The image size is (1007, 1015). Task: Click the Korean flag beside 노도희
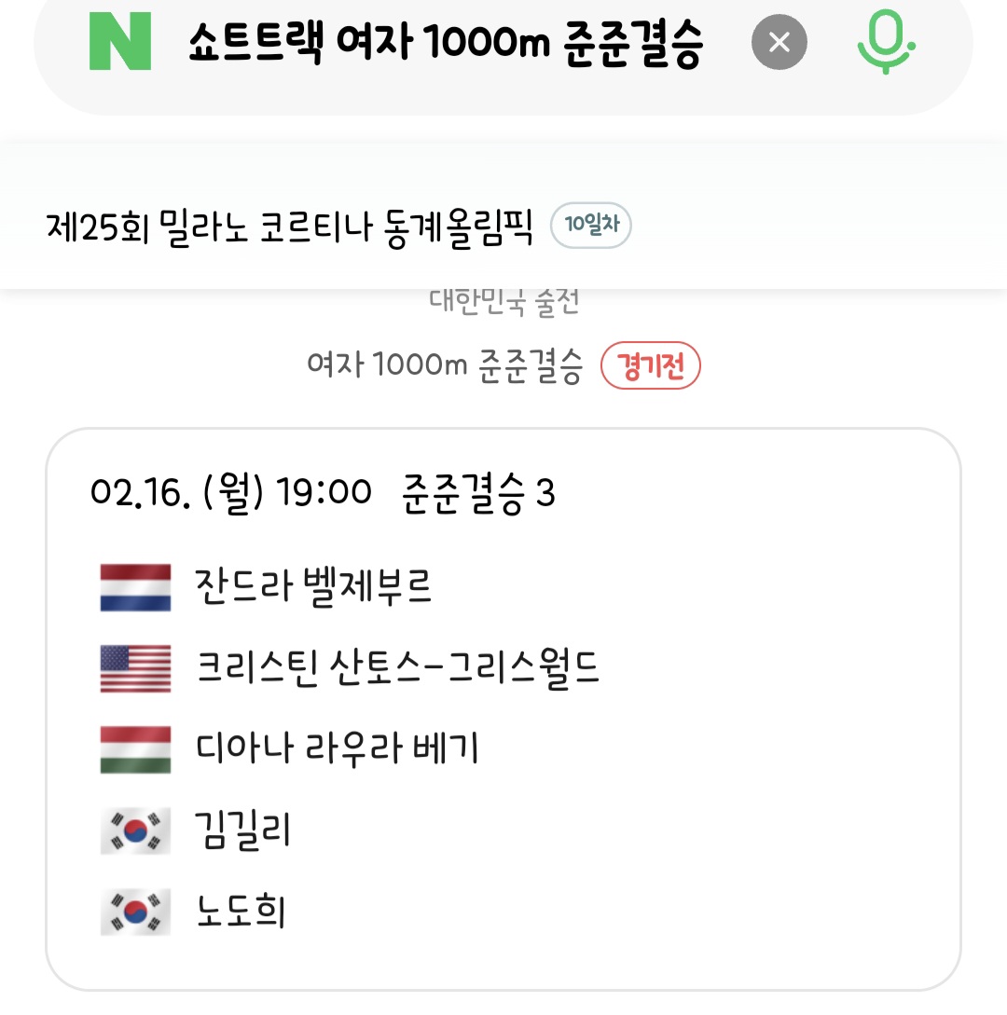[135, 912]
